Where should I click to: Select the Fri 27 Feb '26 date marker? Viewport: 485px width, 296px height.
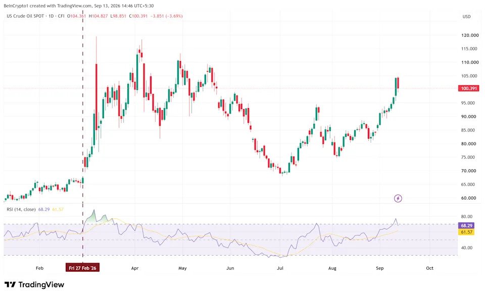82,268
